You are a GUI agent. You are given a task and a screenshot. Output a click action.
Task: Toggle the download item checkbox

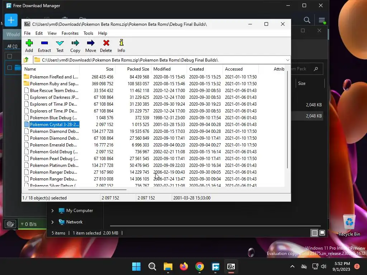click(10, 68)
